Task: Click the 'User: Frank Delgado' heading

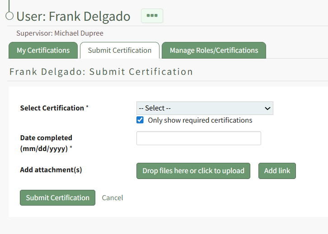Action: click(73, 16)
